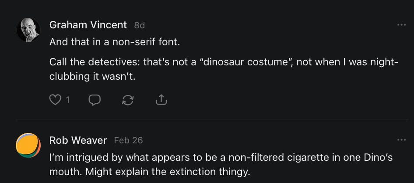Share Graham Vincent's comment
414x183 pixels.
point(161,100)
